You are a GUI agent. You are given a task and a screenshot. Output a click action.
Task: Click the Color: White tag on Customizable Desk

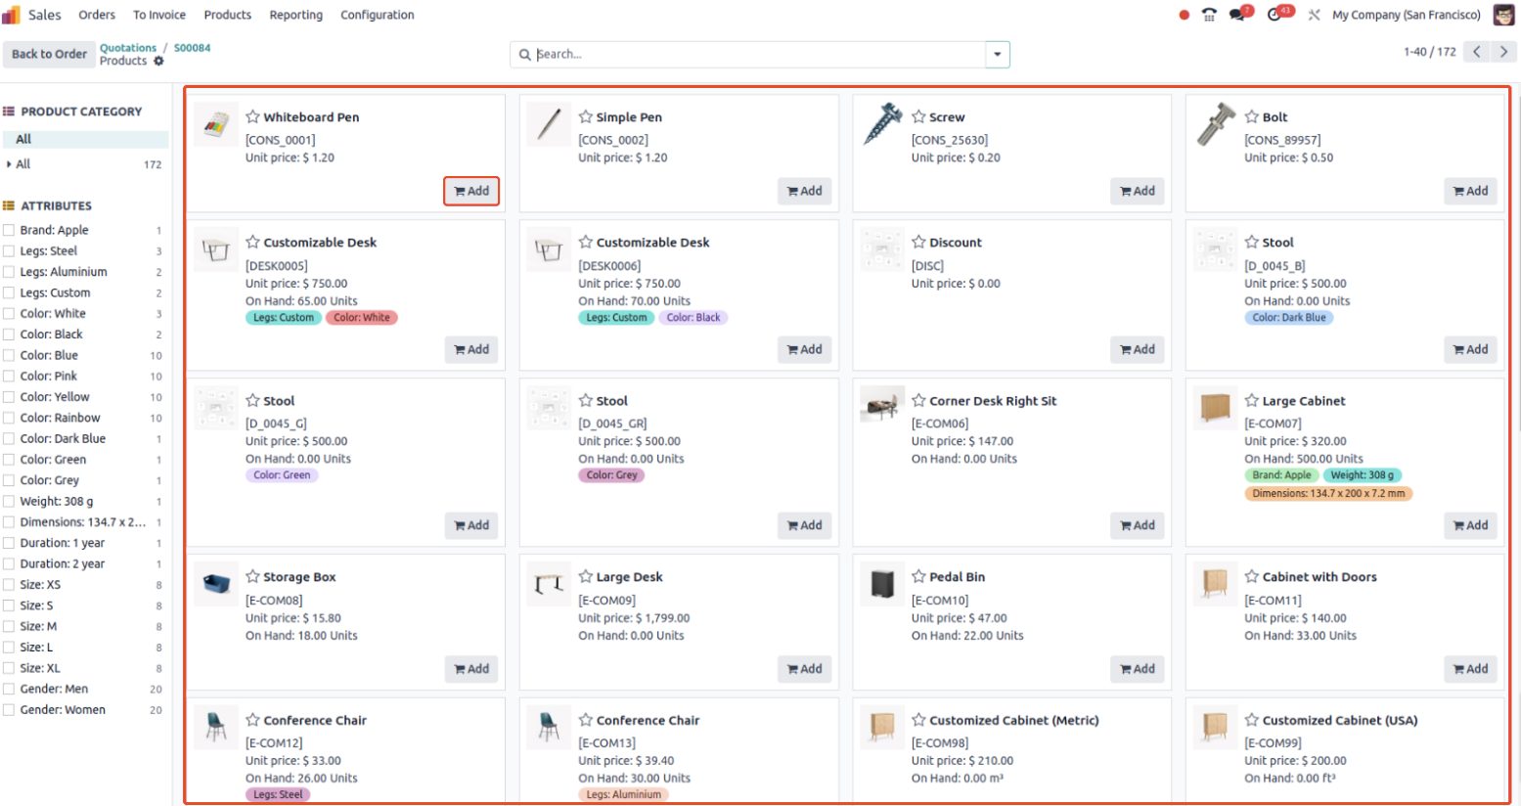[x=362, y=317]
